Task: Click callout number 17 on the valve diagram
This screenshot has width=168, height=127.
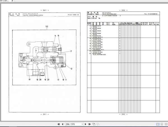Action: 71,51
